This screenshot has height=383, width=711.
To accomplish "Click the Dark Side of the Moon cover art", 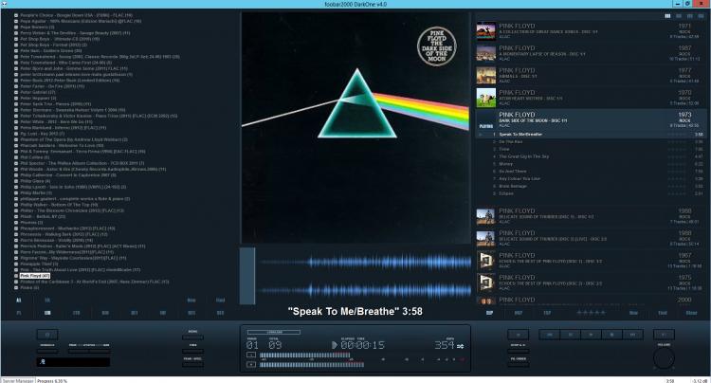I will (x=355, y=128).
